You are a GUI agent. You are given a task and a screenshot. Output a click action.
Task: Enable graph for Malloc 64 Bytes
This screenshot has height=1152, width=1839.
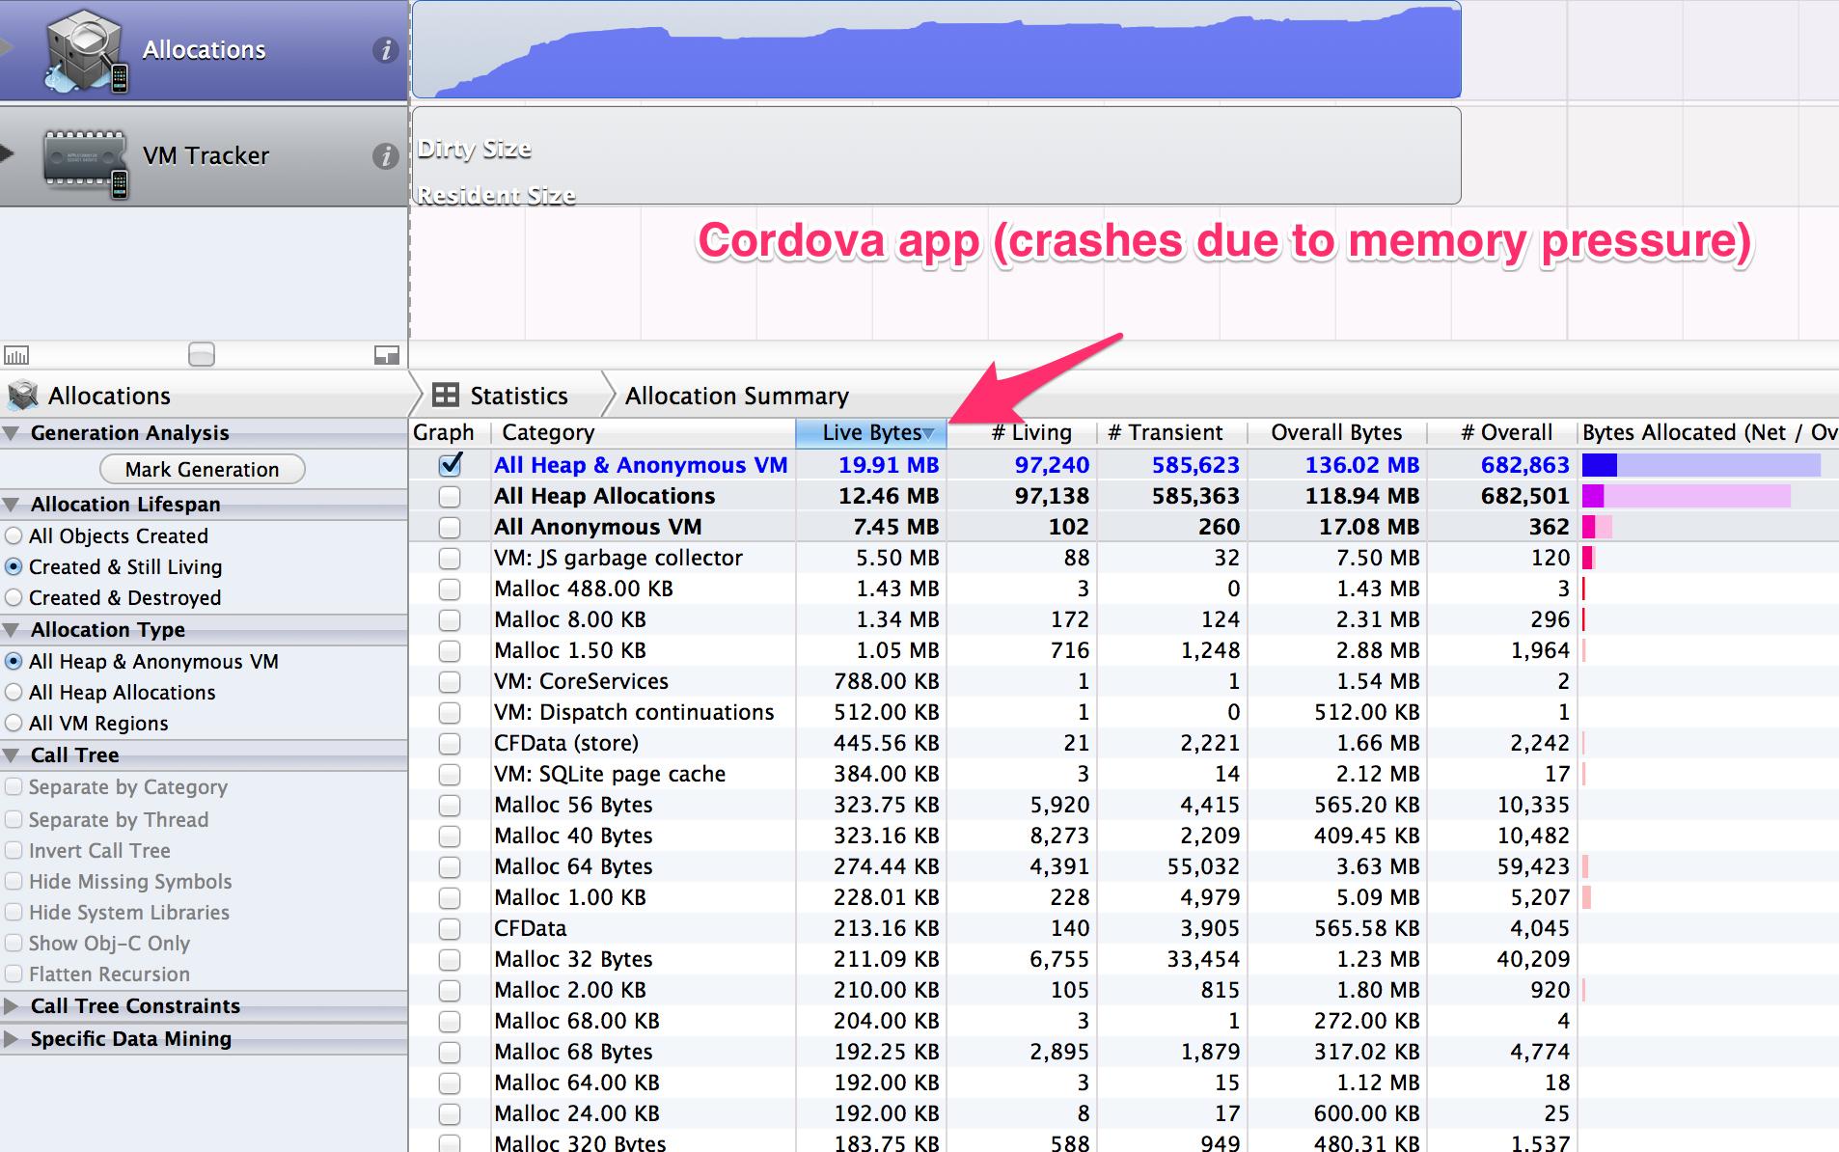450,866
